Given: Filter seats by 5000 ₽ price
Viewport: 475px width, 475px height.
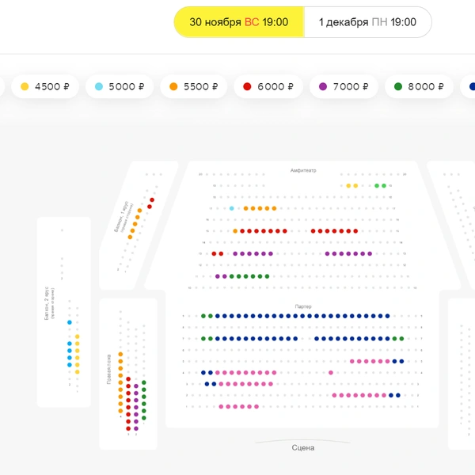Looking at the screenshot, I should pyautogui.click(x=120, y=86).
